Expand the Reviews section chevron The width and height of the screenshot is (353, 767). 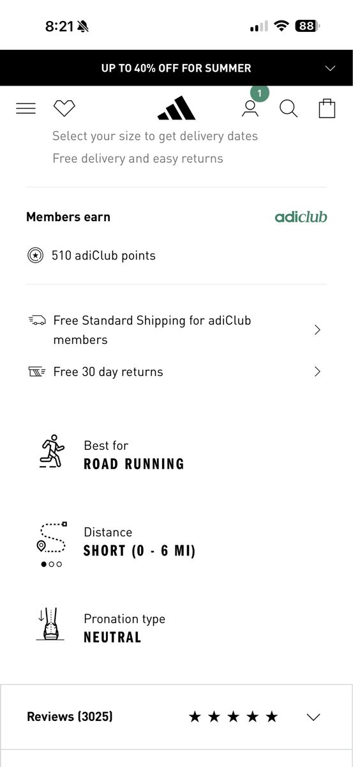(313, 717)
